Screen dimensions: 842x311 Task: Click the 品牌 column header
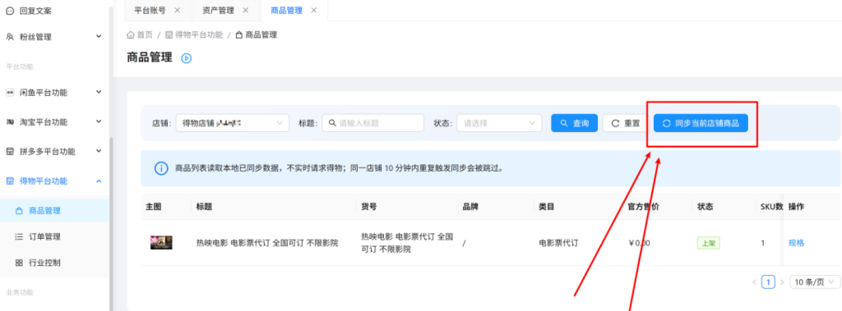coord(470,207)
